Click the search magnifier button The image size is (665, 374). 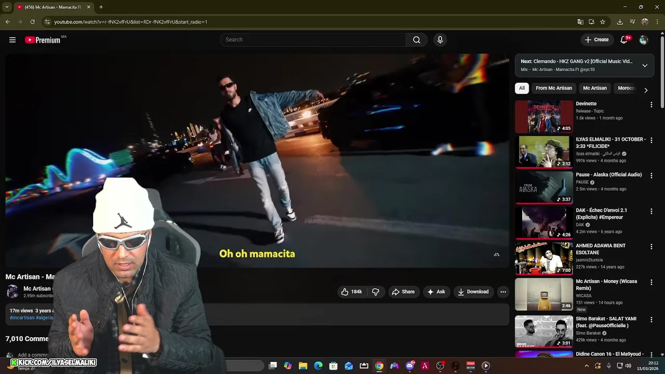417,39
